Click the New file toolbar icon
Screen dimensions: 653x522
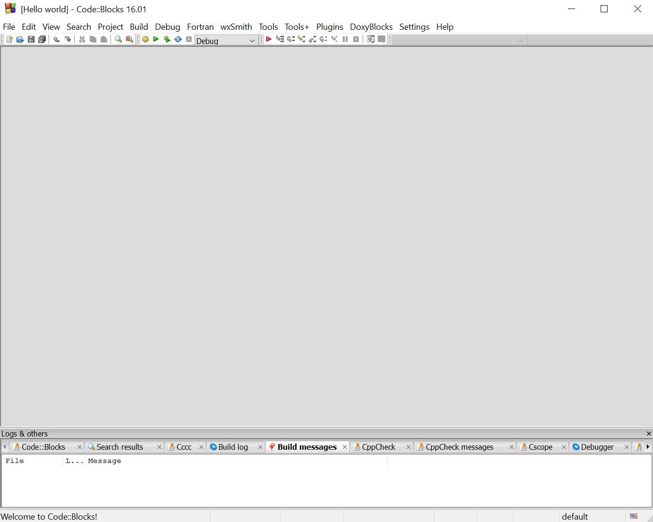pos(9,40)
